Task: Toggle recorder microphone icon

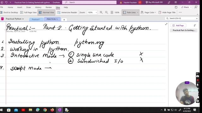Action: tap(198, 85)
